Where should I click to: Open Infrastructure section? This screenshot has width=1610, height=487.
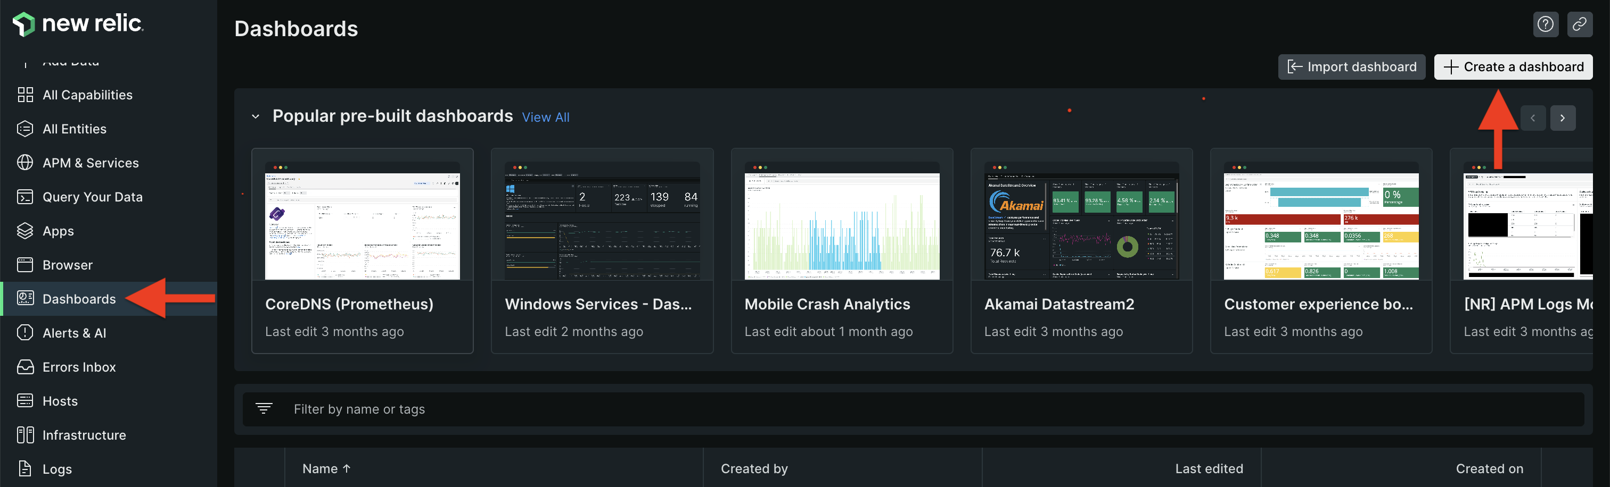tap(84, 435)
